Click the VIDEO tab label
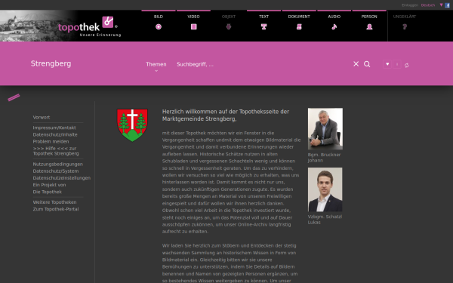The height and width of the screenshot is (283, 453). click(x=193, y=17)
